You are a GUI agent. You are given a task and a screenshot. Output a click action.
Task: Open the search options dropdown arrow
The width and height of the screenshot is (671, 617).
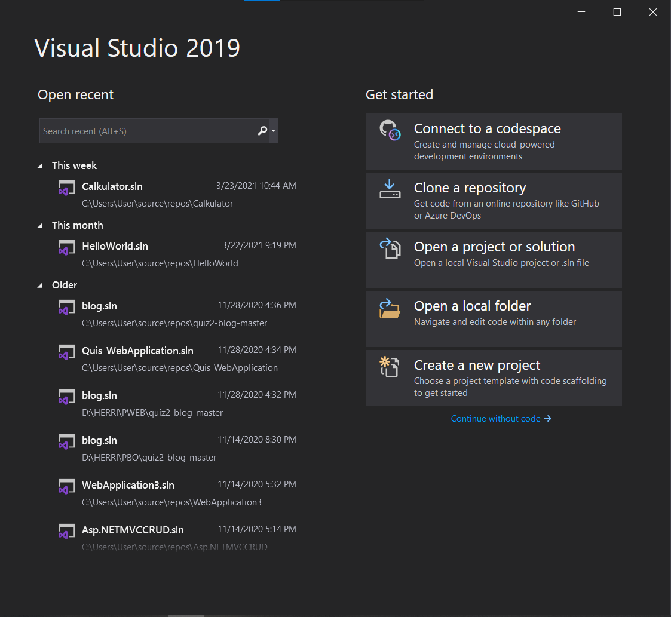[274, 131]
